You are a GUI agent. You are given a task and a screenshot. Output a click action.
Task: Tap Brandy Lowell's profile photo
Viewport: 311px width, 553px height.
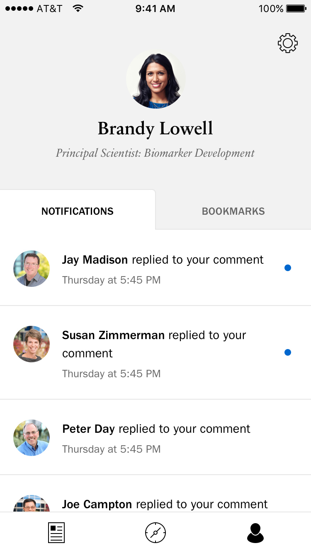(x=155, y=80)
